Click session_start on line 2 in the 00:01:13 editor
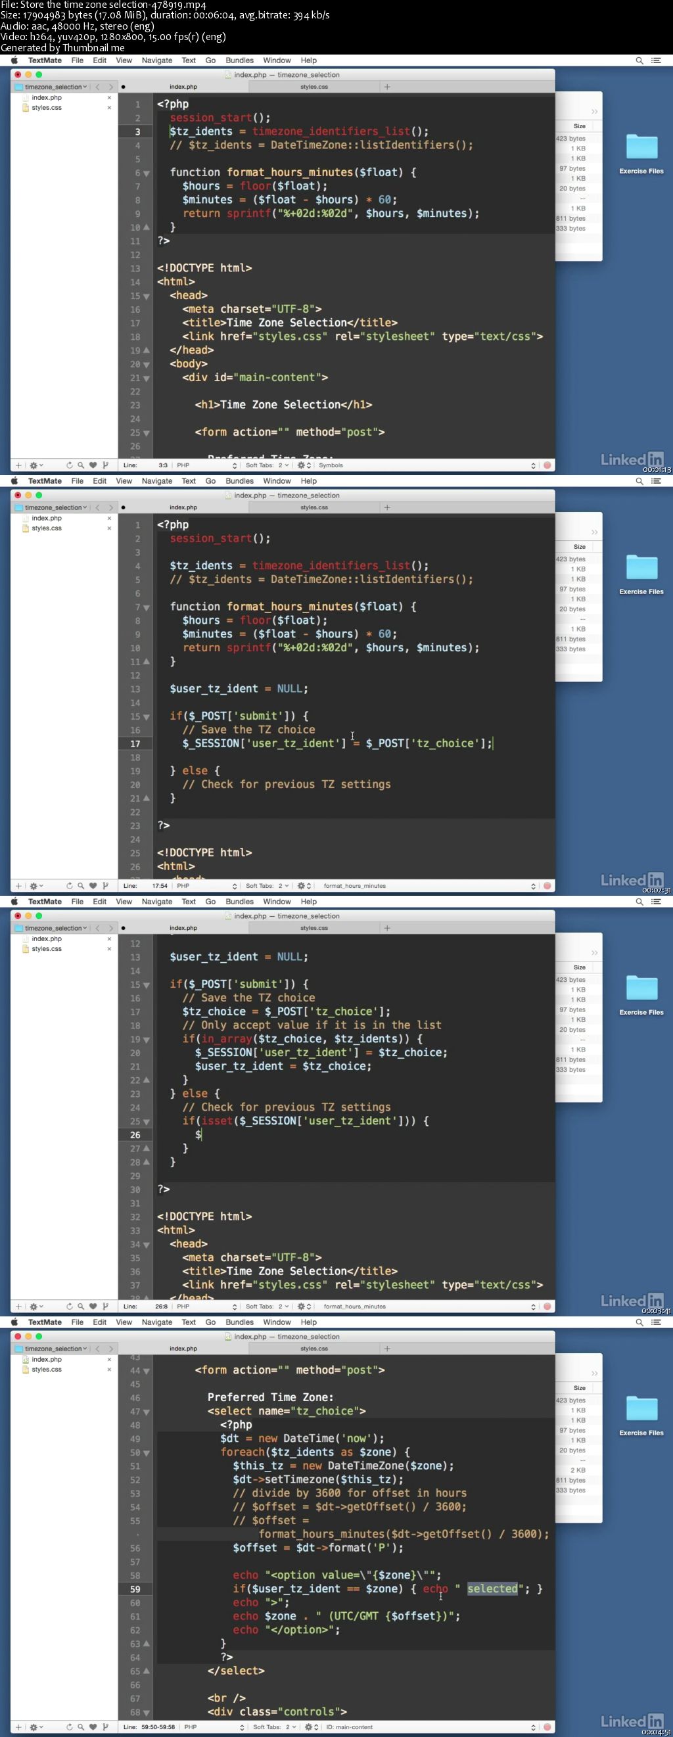Screen dimensions: 673x1737 pos(210,118)
